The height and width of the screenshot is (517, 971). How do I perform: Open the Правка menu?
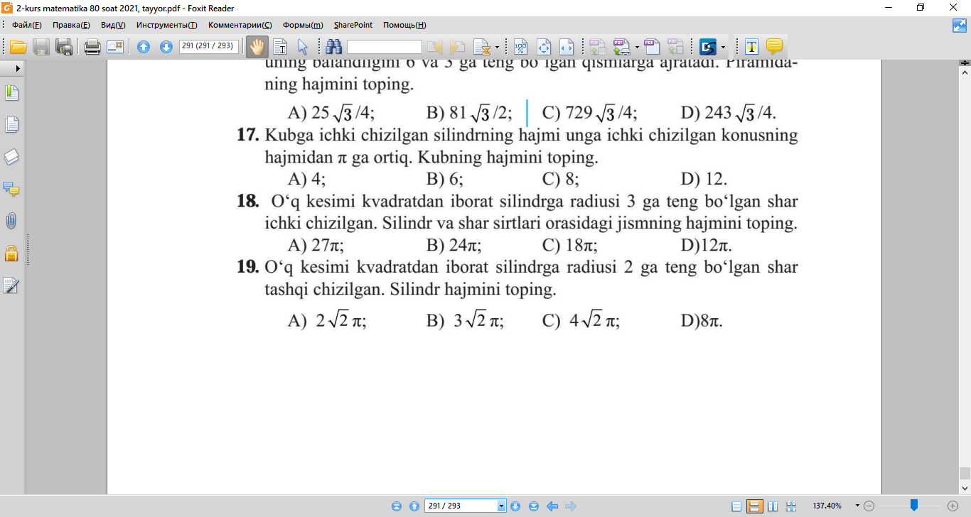(71, 25)
